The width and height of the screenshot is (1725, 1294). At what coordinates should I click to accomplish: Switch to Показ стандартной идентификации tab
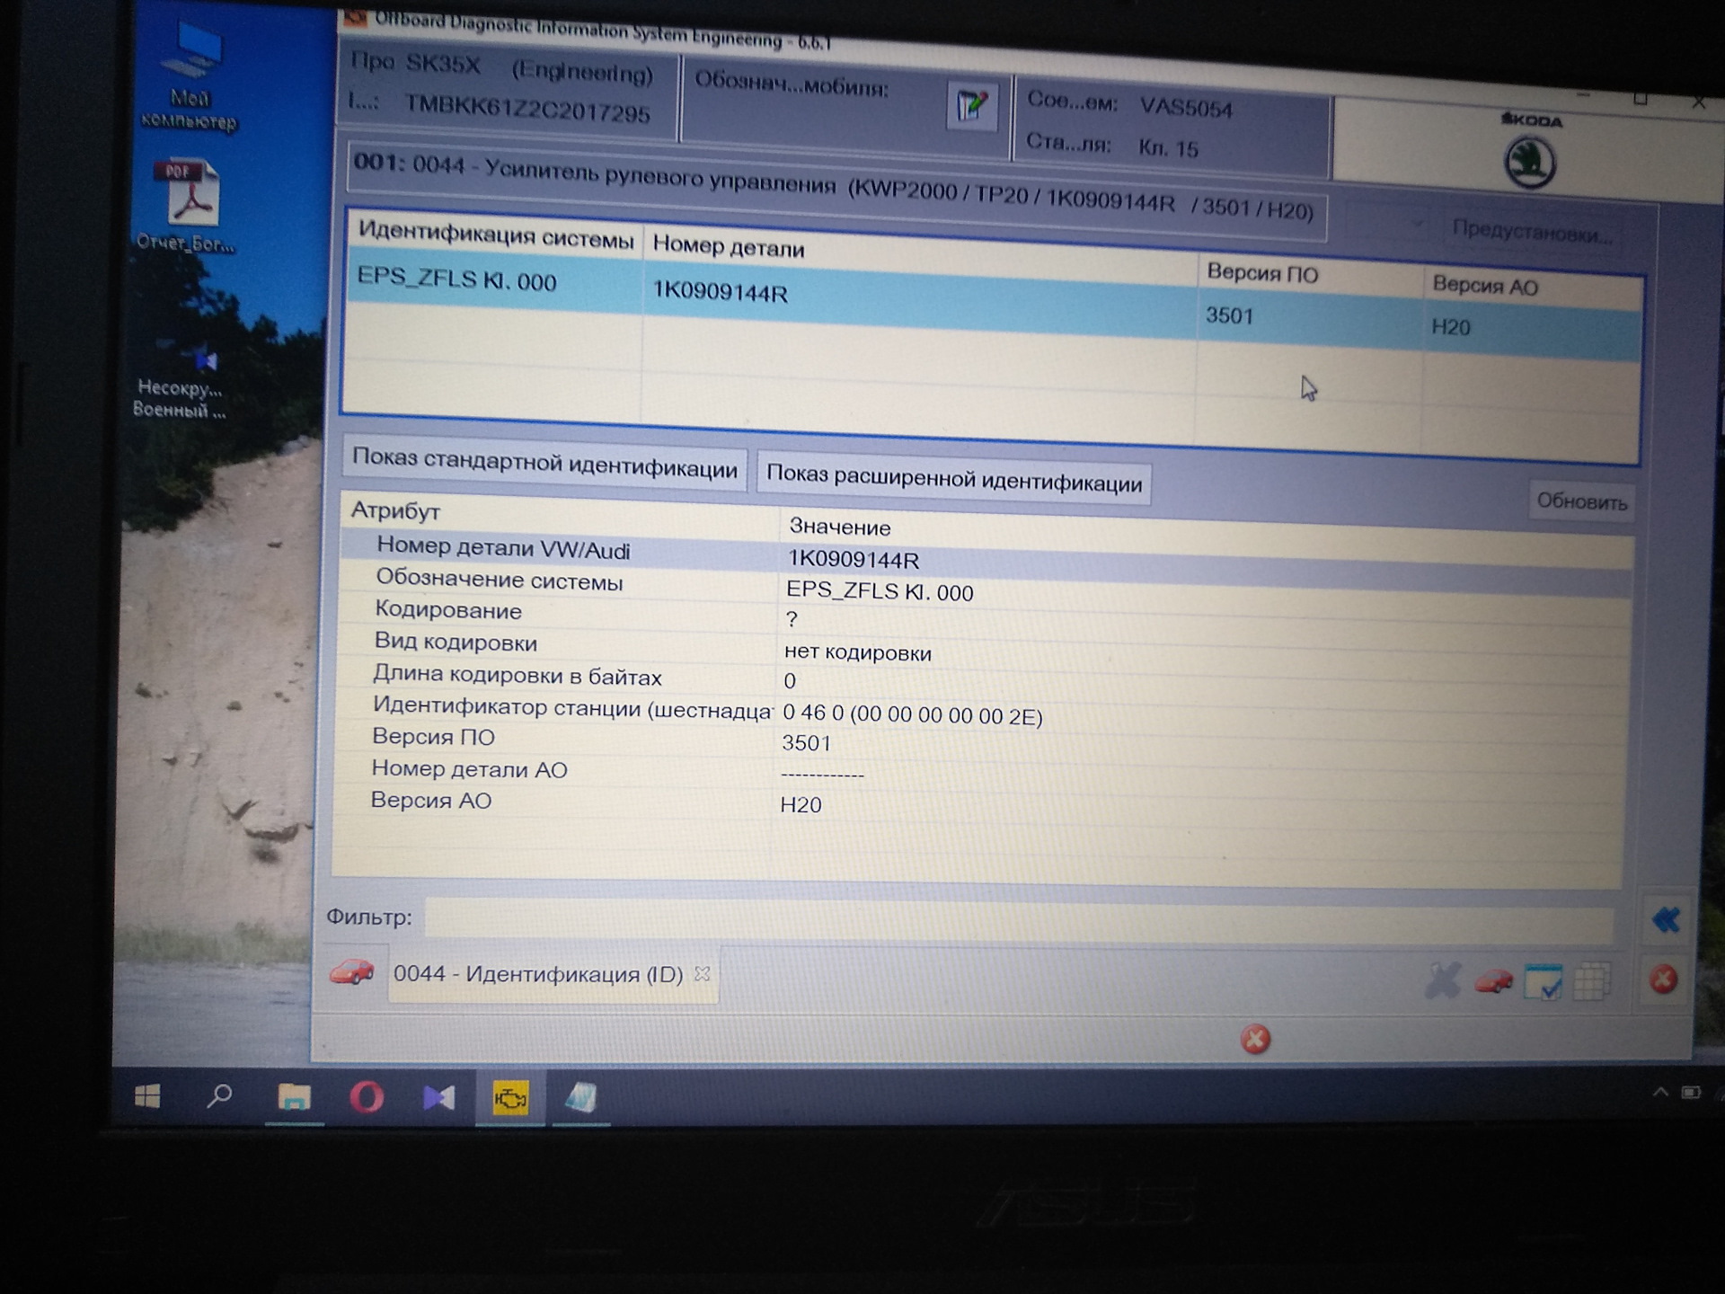[544, 465]
